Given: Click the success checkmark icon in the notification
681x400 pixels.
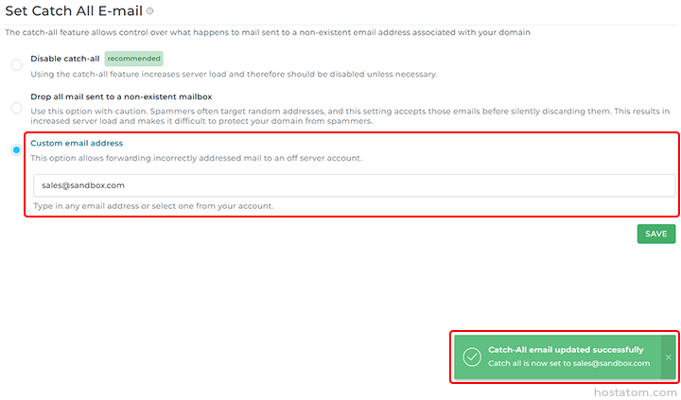Looking at the screenshot, I should [471, 357].
